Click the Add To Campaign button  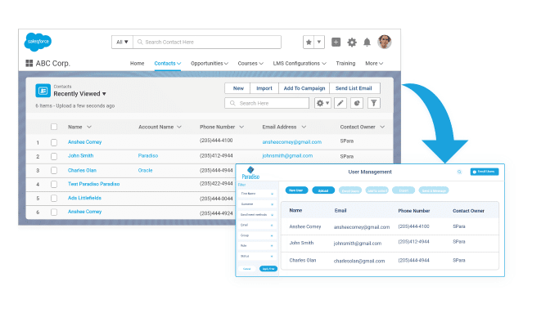[x=304, y=88]
